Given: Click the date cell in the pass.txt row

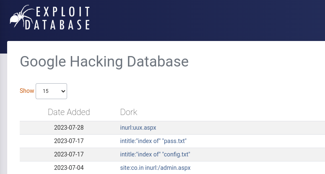Looking at the screenshot, I should pos(69,141).
